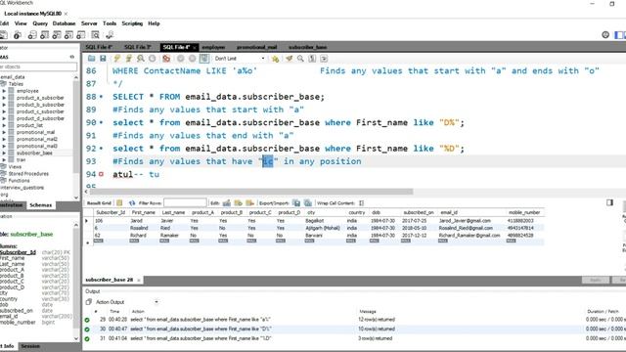
Task: Switch to the Schemas navigator tab
Action: click(x=40, y=205)
